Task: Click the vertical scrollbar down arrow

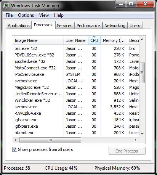Action: click(142, 133)
